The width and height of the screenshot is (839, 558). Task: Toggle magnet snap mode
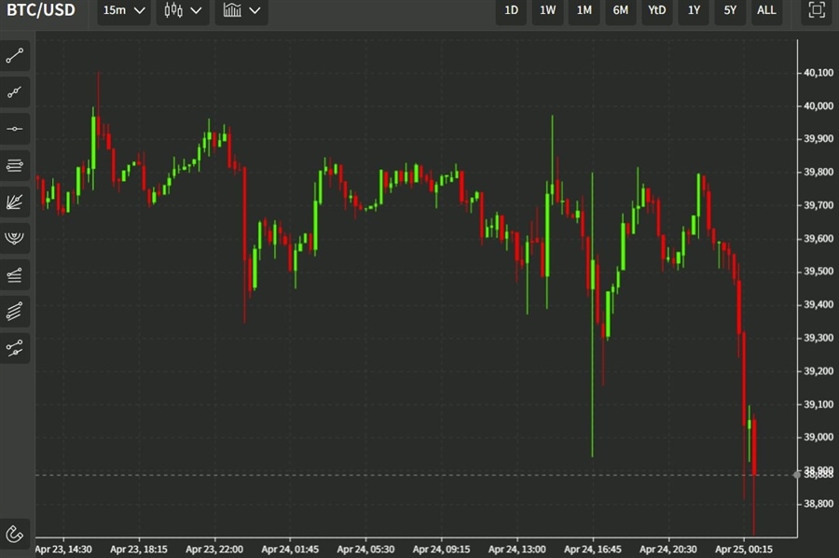pos(15,535)
